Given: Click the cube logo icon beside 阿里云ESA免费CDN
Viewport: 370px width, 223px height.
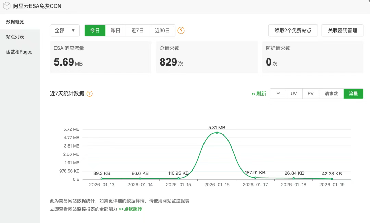Looking at the screenshot, I should click(x=7, y=6).
